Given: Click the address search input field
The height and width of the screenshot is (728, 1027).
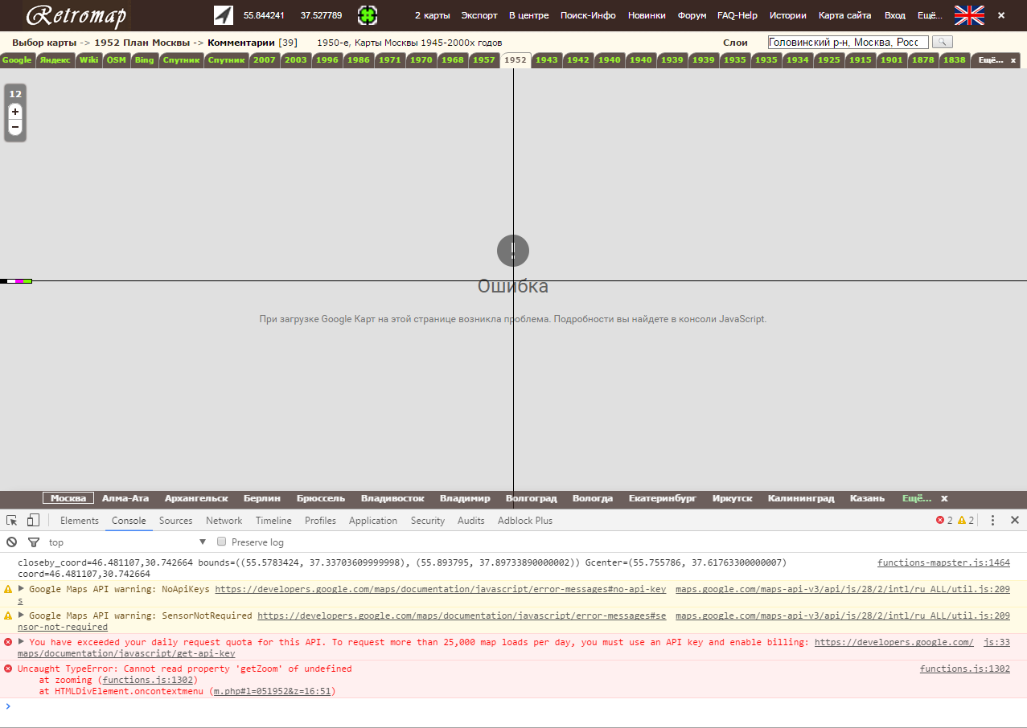Looking at the screenshot, I should 848,42.
